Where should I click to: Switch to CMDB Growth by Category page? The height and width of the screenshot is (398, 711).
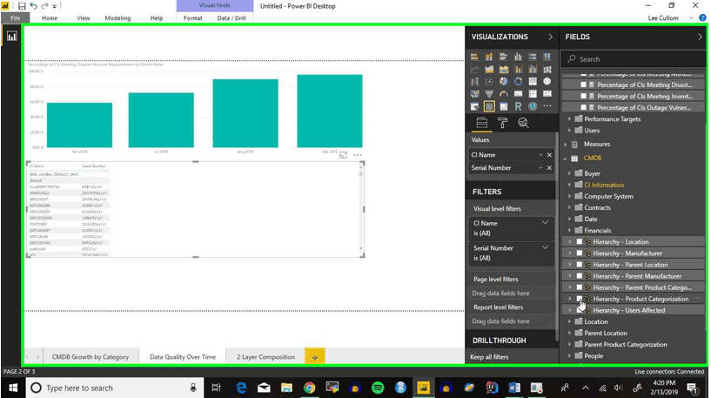click(91, 357)
